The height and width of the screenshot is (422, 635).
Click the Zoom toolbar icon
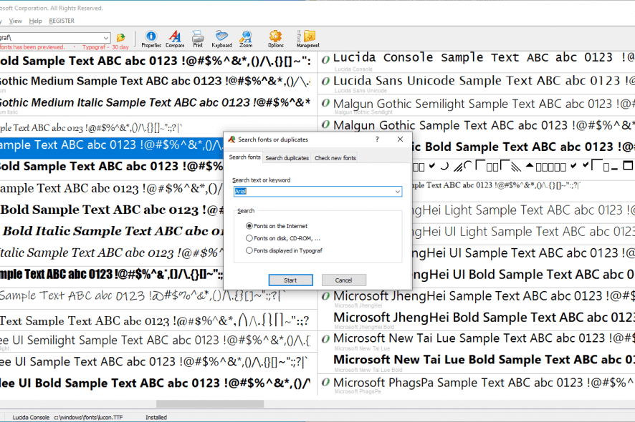point(245,39)
